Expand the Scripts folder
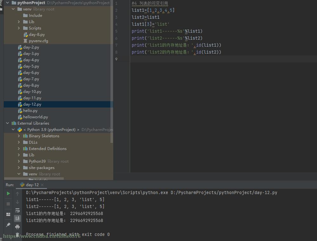 19,28
